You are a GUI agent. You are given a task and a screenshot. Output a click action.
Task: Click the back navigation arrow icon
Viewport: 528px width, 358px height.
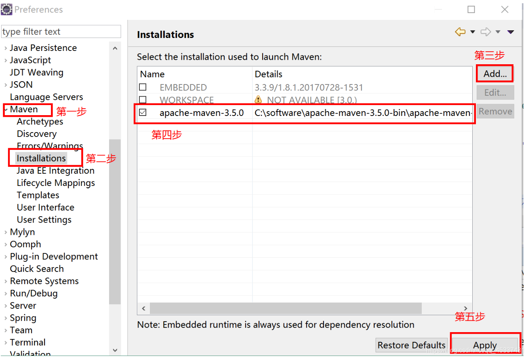pos(460,32)
